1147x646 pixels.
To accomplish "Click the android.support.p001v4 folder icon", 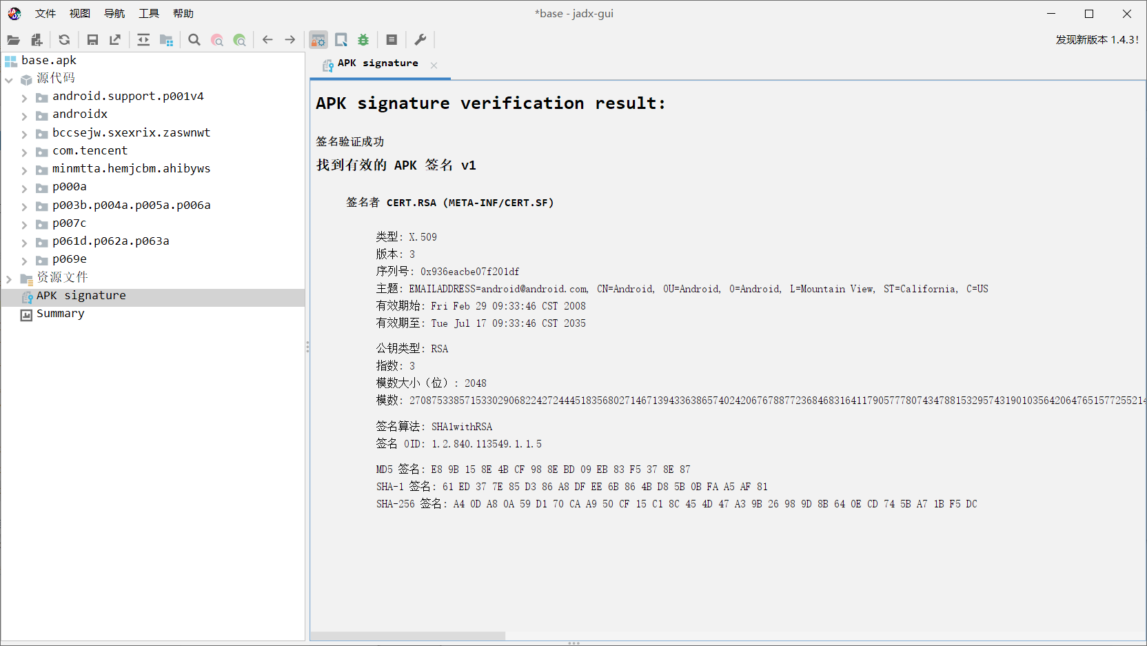I will [42, 98].
